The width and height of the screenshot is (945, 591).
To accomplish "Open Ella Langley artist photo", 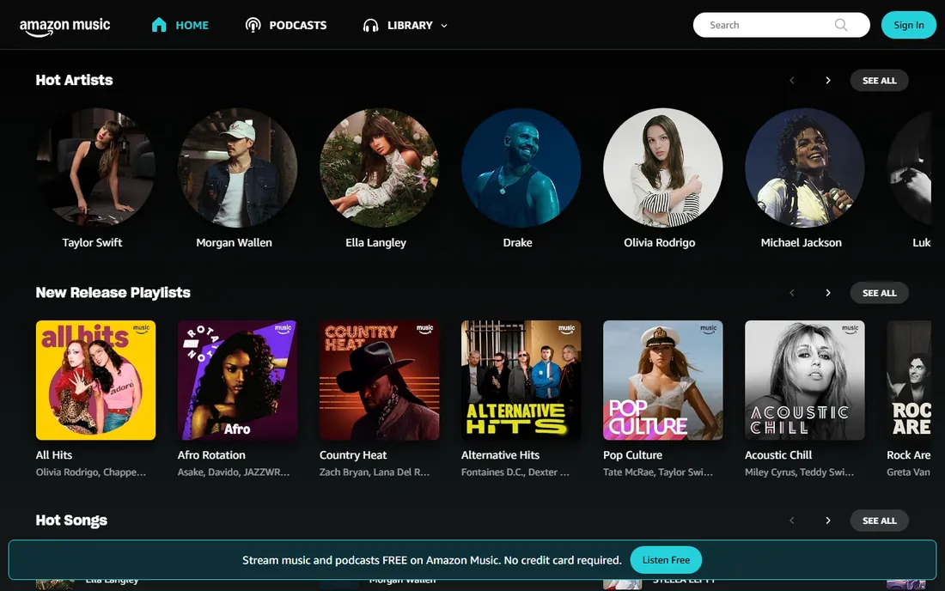I will coord(379,168).
